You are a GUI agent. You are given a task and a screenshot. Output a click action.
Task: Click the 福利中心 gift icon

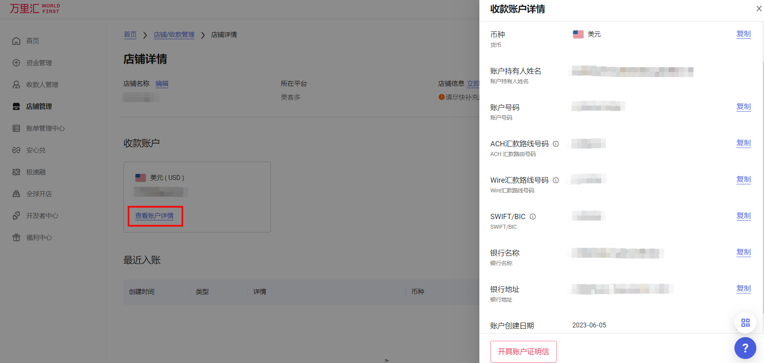tap(16, 237)
